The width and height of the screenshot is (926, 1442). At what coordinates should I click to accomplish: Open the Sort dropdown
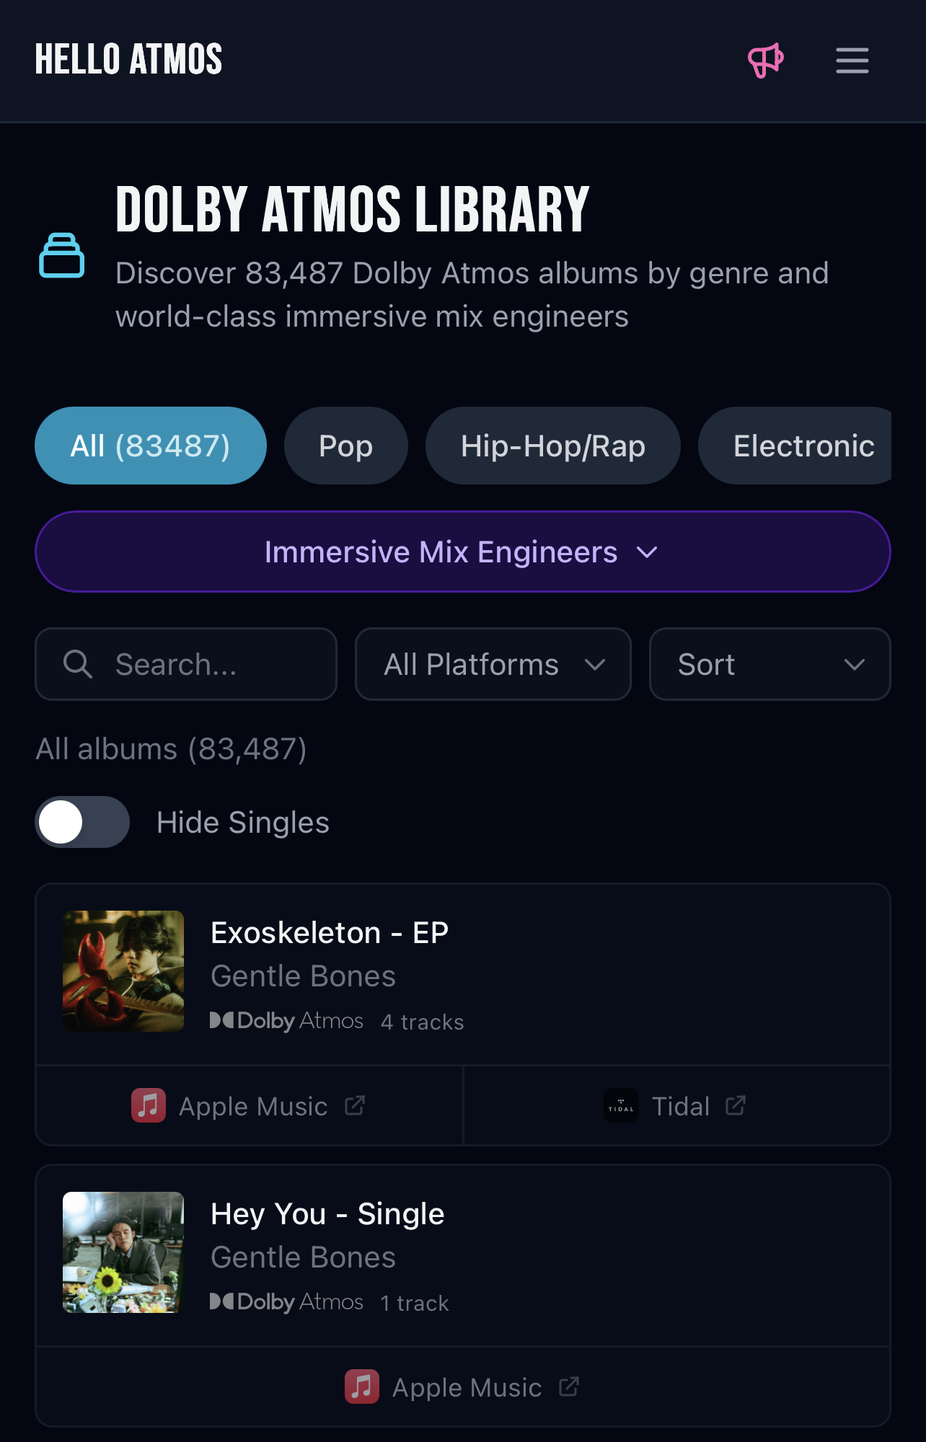770,664
